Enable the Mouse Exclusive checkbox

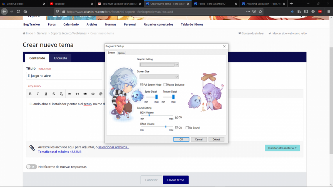pos(165,85)
